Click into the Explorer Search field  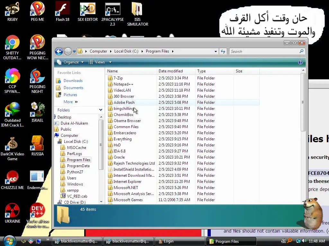(x=264, y=52)
